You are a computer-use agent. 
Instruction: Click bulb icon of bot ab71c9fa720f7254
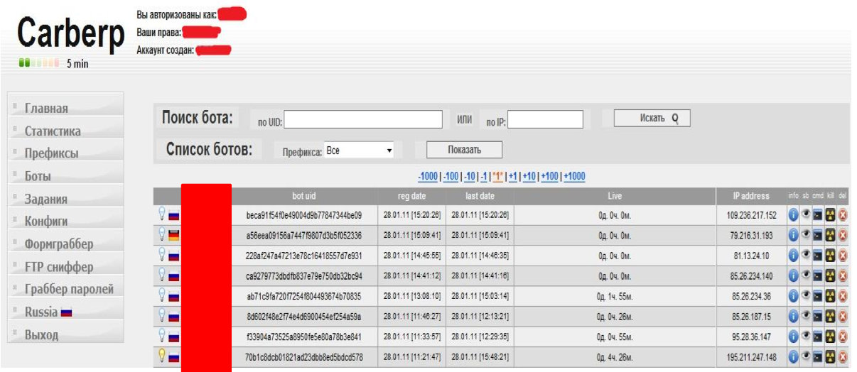point(162,294)
